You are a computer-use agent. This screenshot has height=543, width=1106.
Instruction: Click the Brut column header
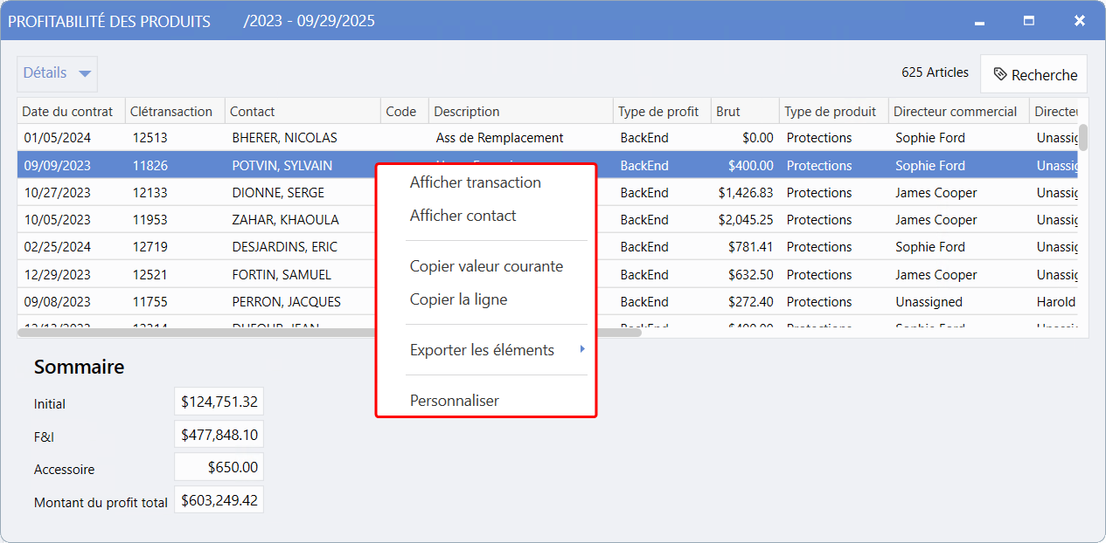(x=728, y=112)
